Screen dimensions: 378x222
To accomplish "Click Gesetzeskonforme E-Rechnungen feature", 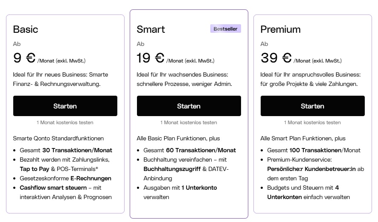I will pyautogui.click(x=65, y=178).
